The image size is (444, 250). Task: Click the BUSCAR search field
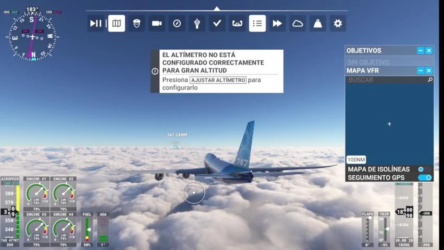pyautogui.click(x=389, y=80)
